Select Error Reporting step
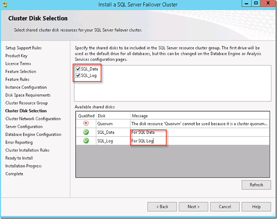The width and height of the screenshot is (277, 219). 19,142
